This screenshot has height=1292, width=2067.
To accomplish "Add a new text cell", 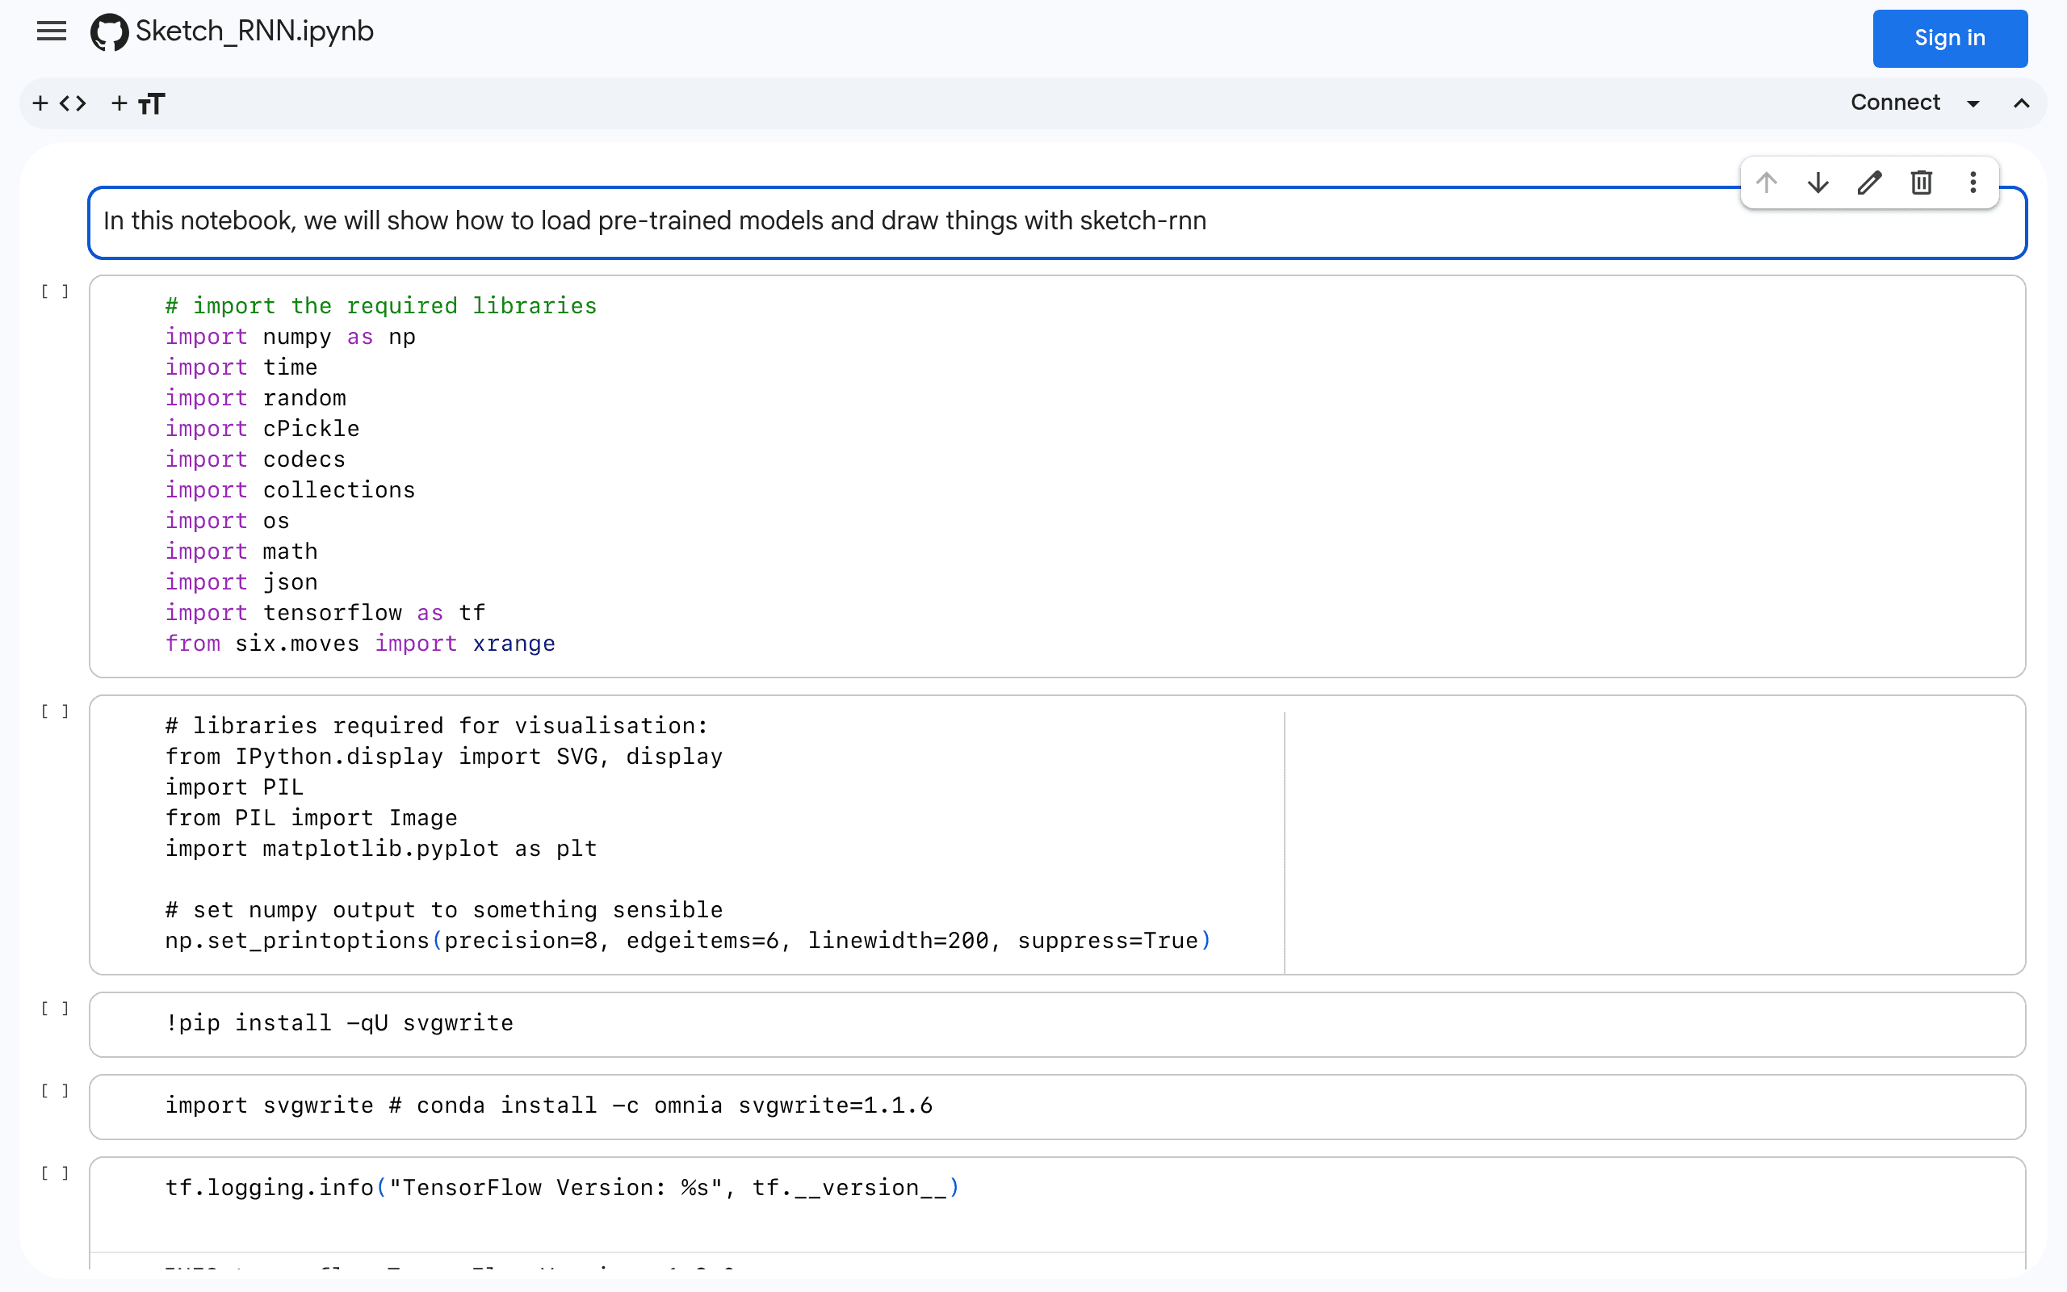I will pos(138,103).
